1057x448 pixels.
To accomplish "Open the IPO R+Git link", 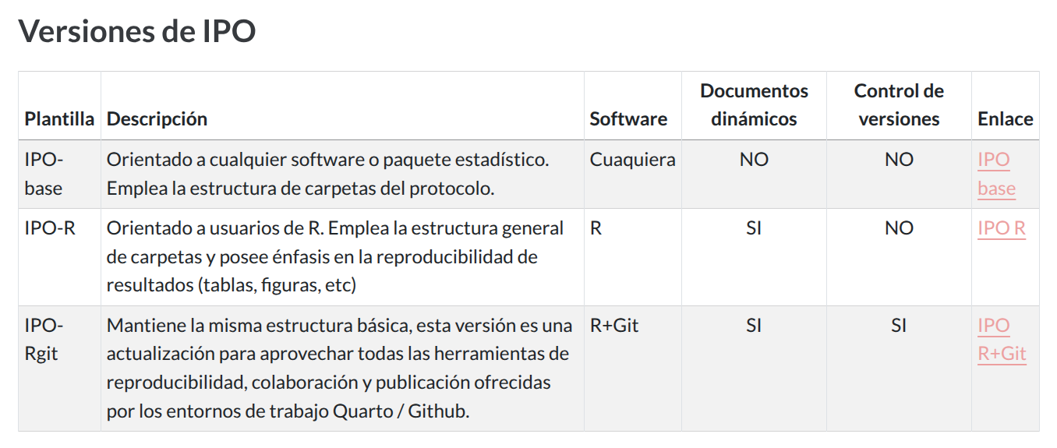I will (x=1002, y=340).
